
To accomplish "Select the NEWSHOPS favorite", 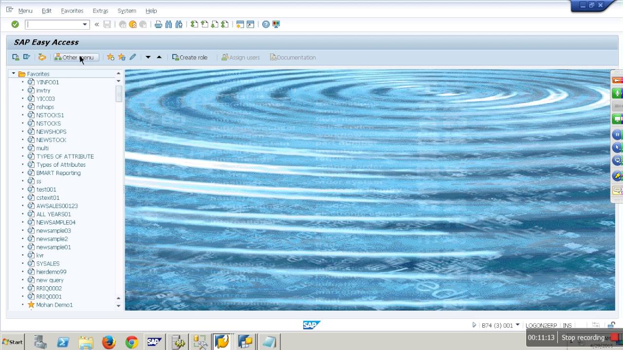I will (51, 132).
